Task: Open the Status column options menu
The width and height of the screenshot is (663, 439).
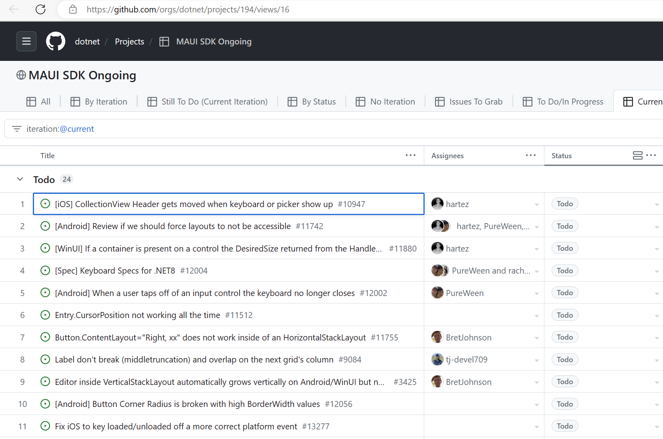Action: coord(651,155)
